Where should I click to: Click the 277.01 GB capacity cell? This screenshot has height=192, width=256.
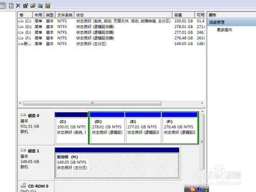pyautogui.click(x=183, y=32)
